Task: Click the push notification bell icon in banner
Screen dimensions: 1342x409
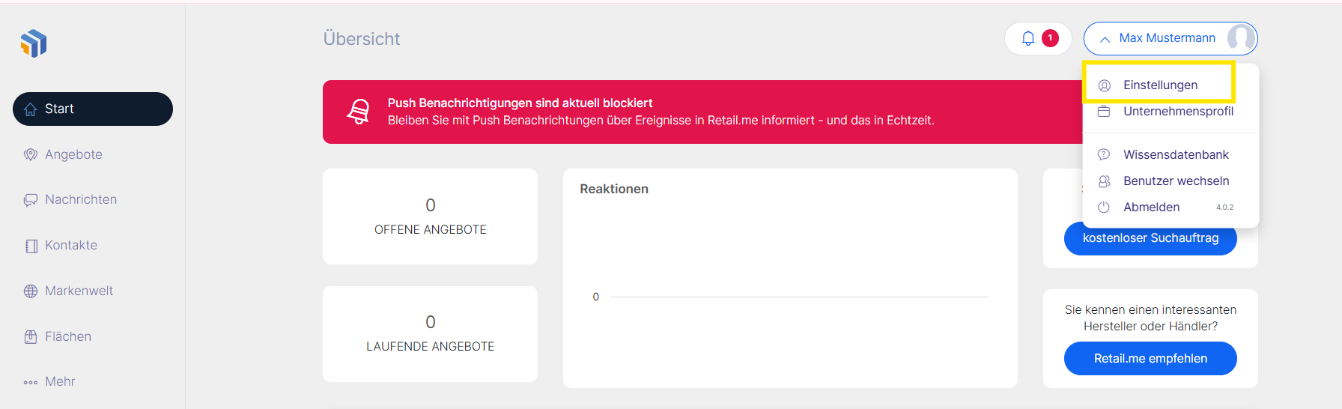Action: 359,112
